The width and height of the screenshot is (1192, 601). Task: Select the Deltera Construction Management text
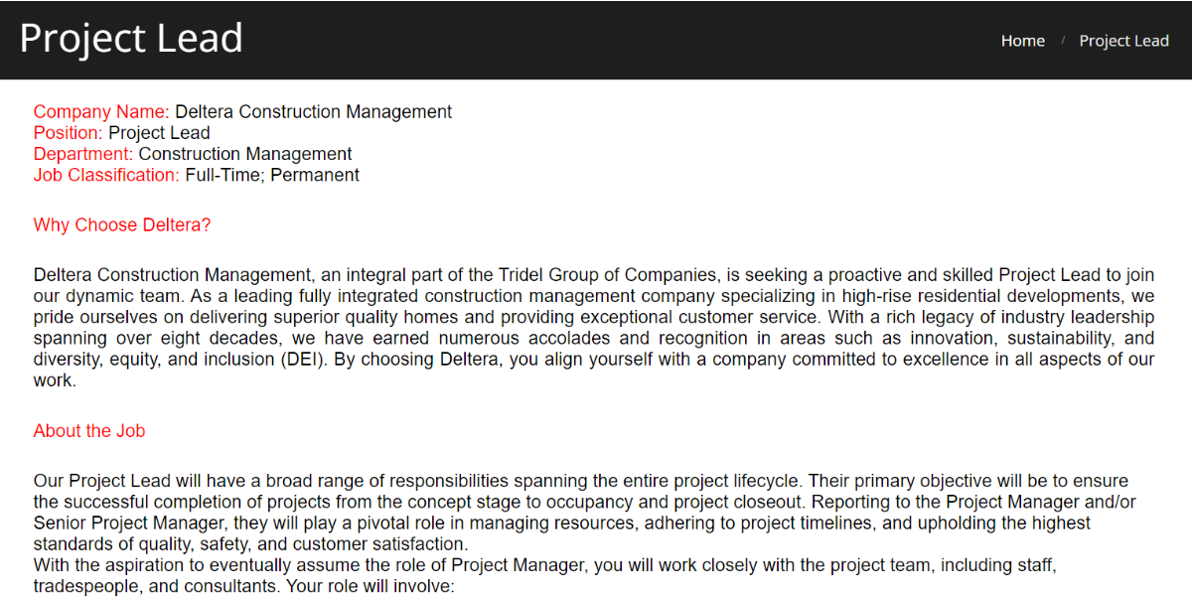point(313,112)
